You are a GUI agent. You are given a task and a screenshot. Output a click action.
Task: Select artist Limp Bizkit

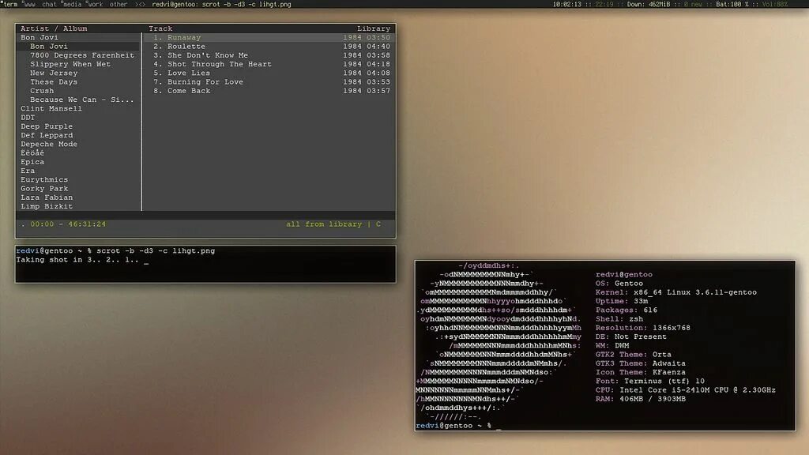tap(78, 206)
